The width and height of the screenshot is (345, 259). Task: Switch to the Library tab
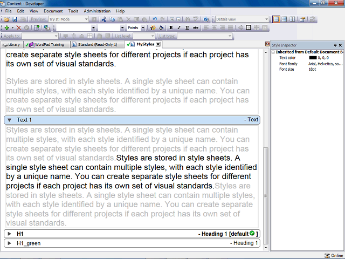pos(11,44)
